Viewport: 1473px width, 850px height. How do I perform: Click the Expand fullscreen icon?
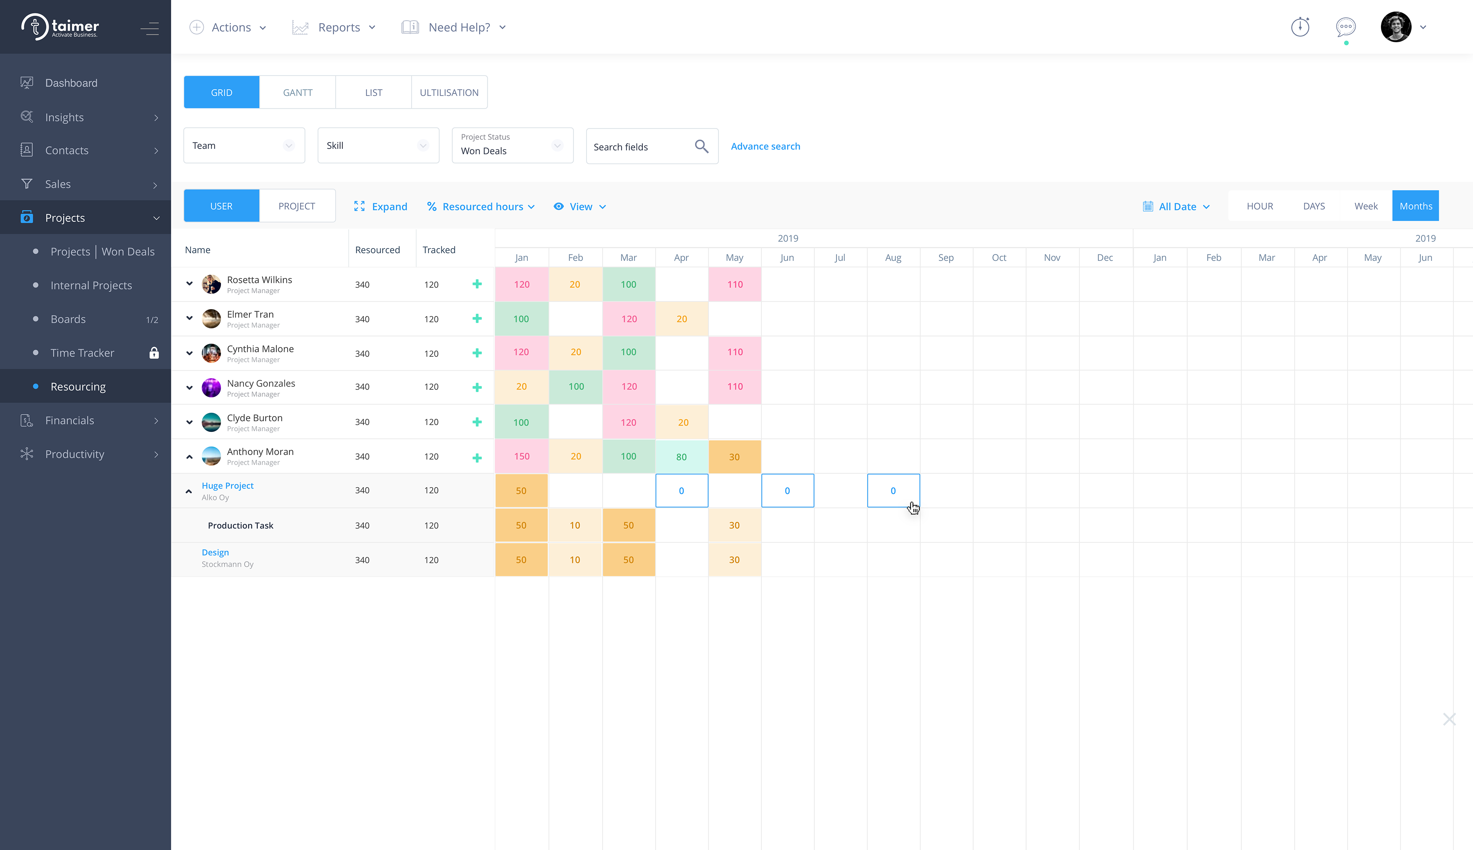(360, 206)
